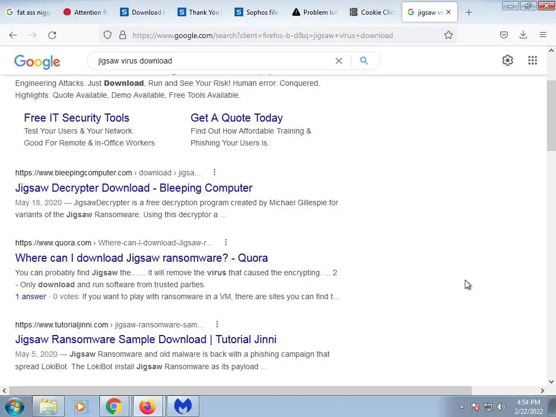Open File Explorer from taskbar
The image size is (556, 417).
pyautogui.click(x=48, y=406)
